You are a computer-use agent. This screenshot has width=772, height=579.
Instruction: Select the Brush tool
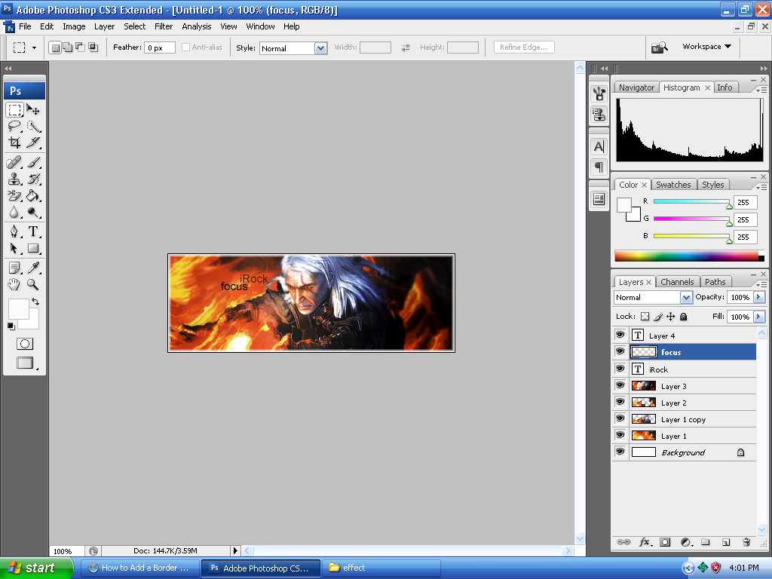click(33, 162)
